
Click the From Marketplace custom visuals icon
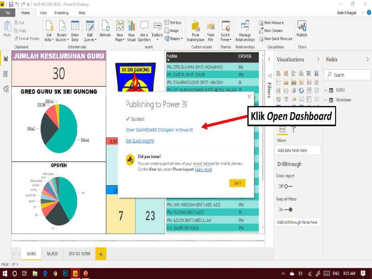pos(195,31)
